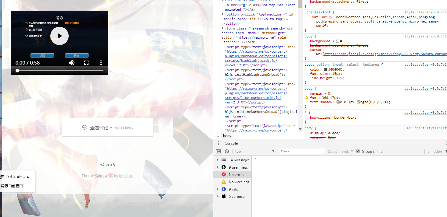This screenshot has height=217, width=447.
Task: Open style.css link beside the * rule
Action: point(425,113)
